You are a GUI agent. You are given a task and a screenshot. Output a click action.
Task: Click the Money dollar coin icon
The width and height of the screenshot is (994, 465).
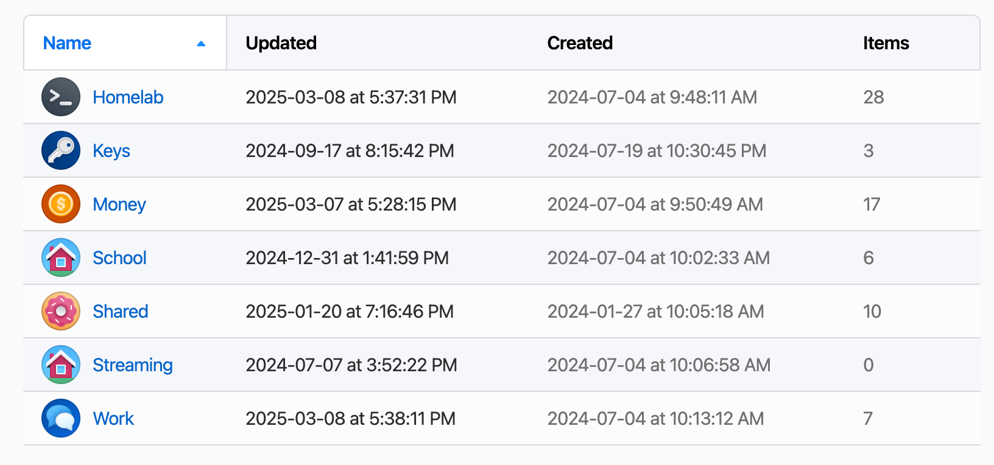click(x=61, y=205)
